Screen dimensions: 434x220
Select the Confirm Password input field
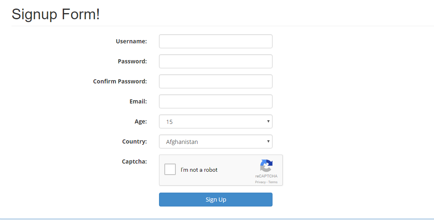[216, 81]
